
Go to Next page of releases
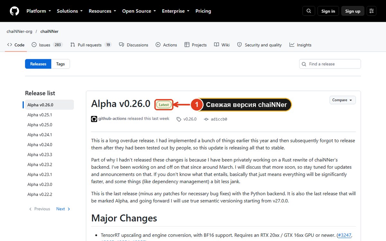[x=63, y=209]
